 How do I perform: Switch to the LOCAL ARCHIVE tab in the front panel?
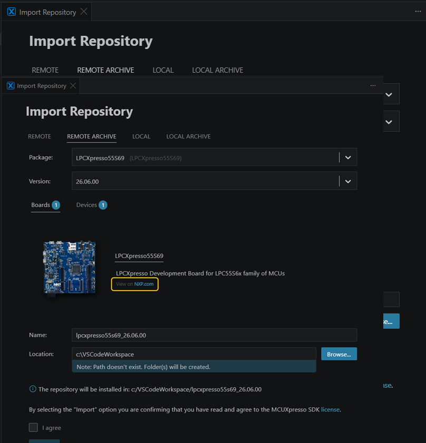188,136
